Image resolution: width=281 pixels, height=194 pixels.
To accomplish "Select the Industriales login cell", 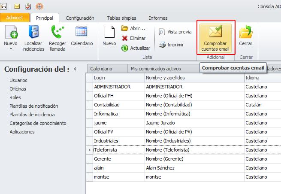I will [119, 141].
